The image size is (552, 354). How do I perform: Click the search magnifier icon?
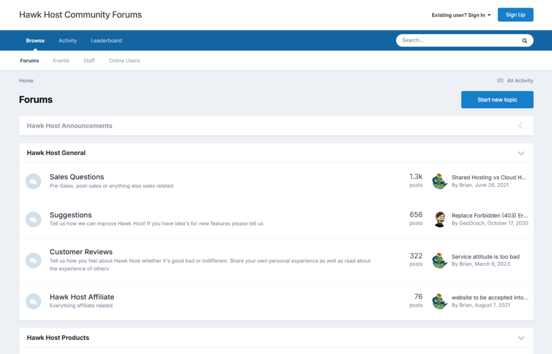click(x=524, y=40)
